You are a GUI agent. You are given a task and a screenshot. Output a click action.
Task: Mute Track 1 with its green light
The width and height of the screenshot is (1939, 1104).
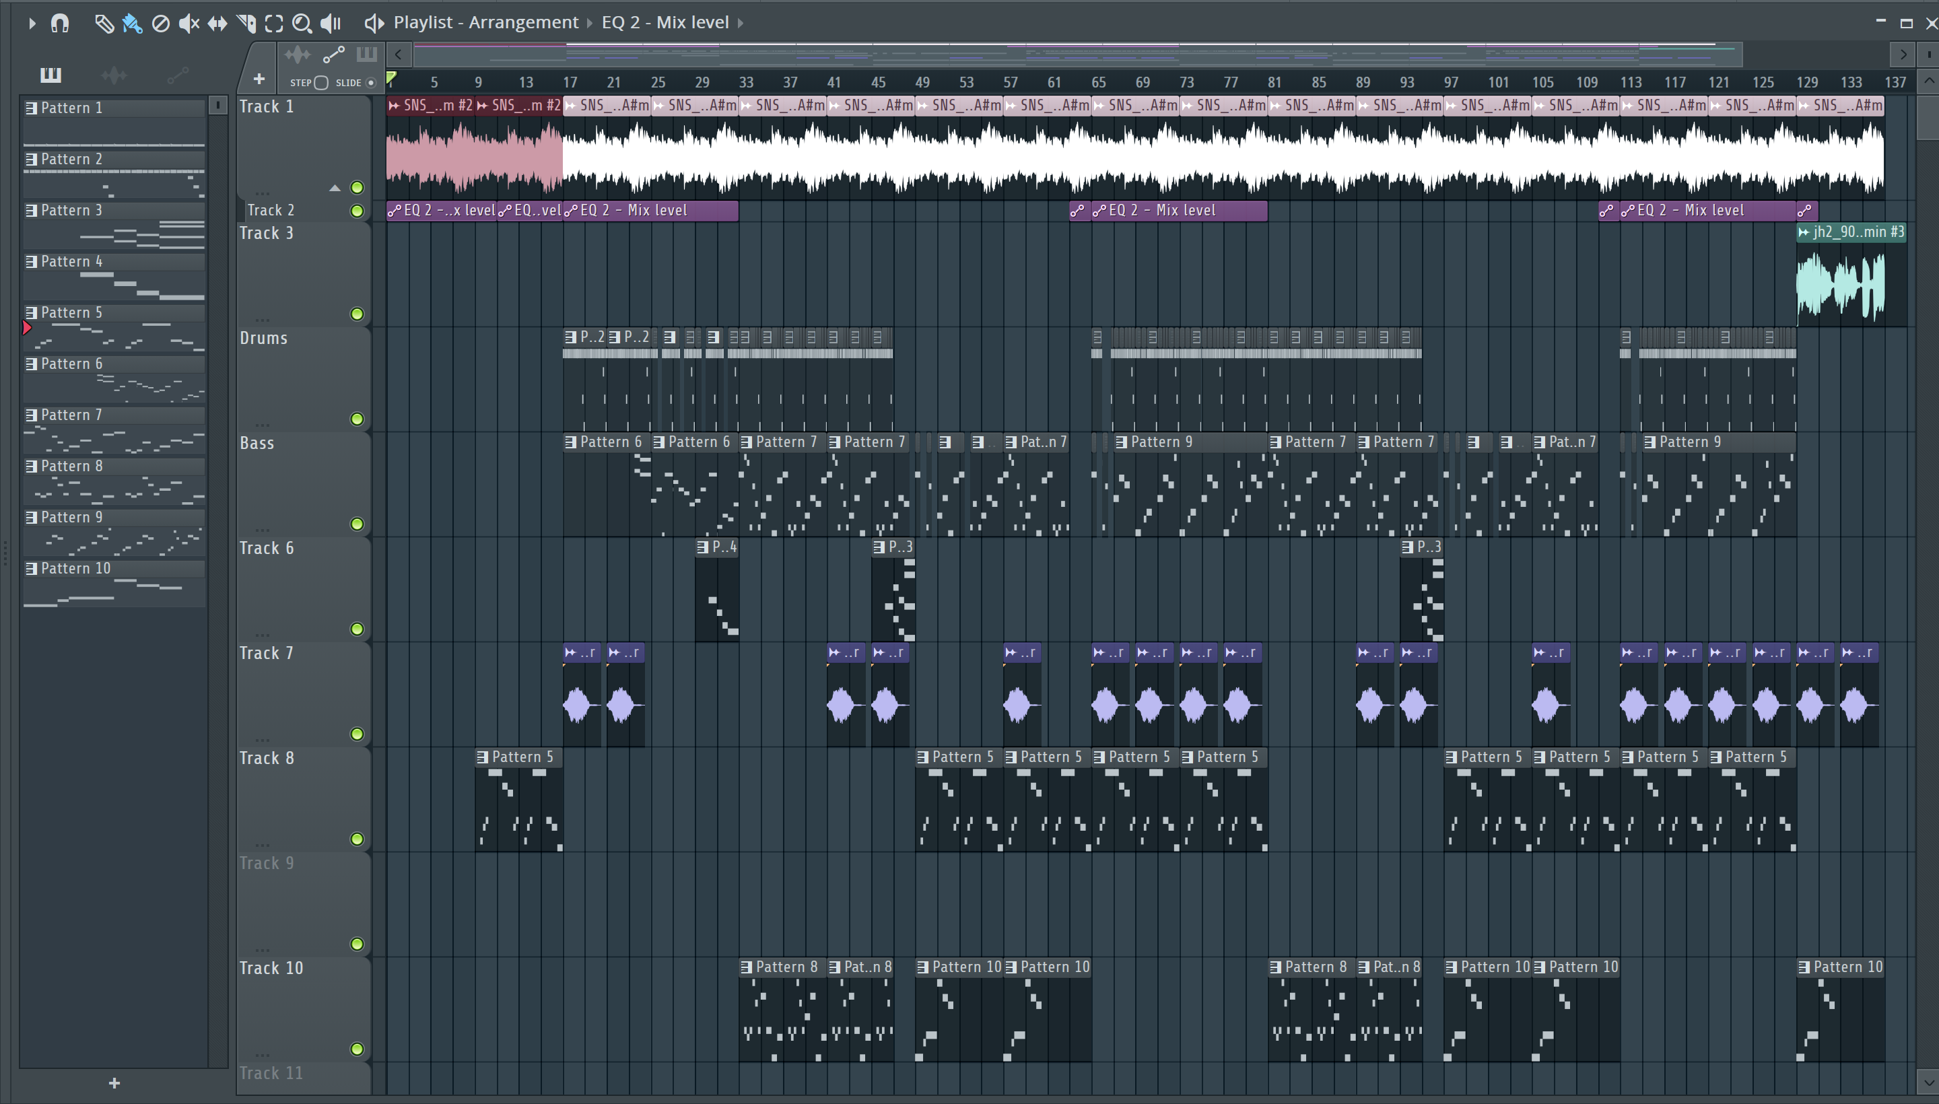coord(356,187)
